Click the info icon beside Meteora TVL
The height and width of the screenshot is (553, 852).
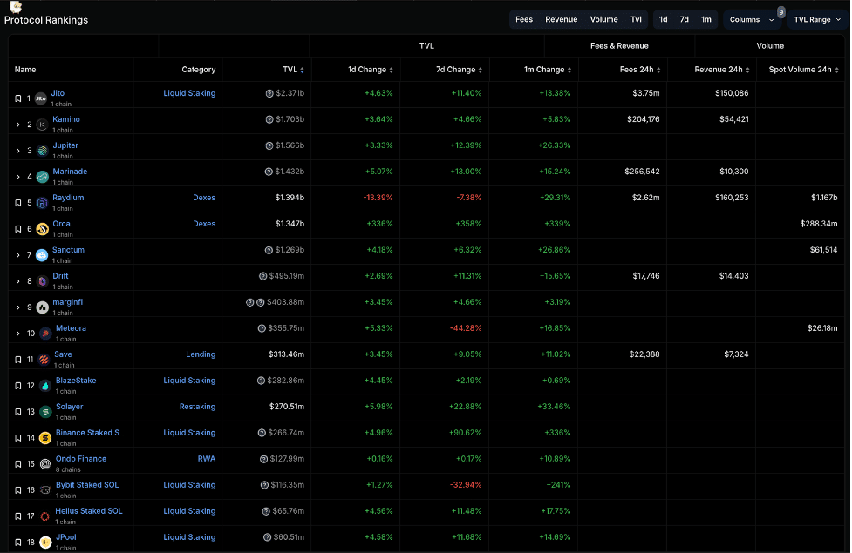262,328
